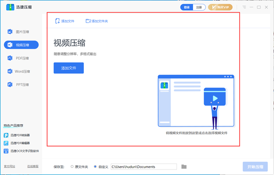This screenshot has height=175, width=274.
Task: Click the save path input field
Action: [144, 167]
